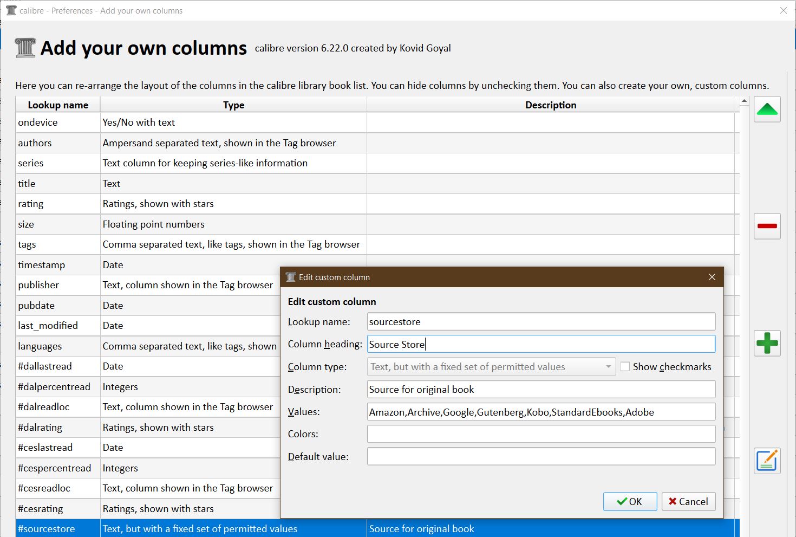Screen dimensions: 796x537
Task: Click the green plus to add custom column
Action: tap(767, 343)
